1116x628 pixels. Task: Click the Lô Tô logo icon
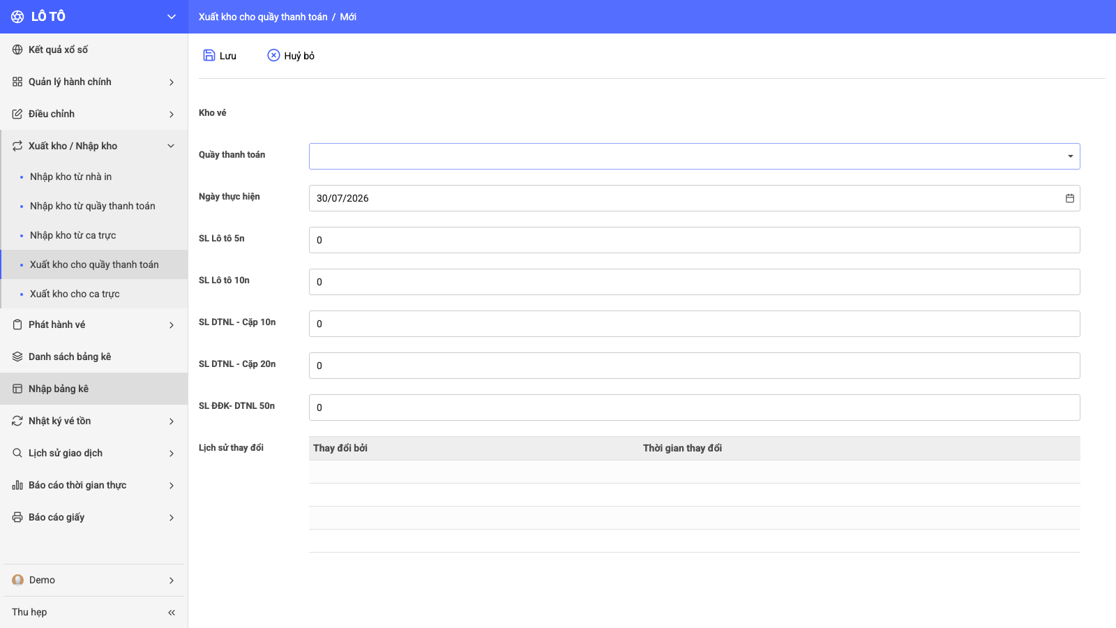click(x=17, y=17)
